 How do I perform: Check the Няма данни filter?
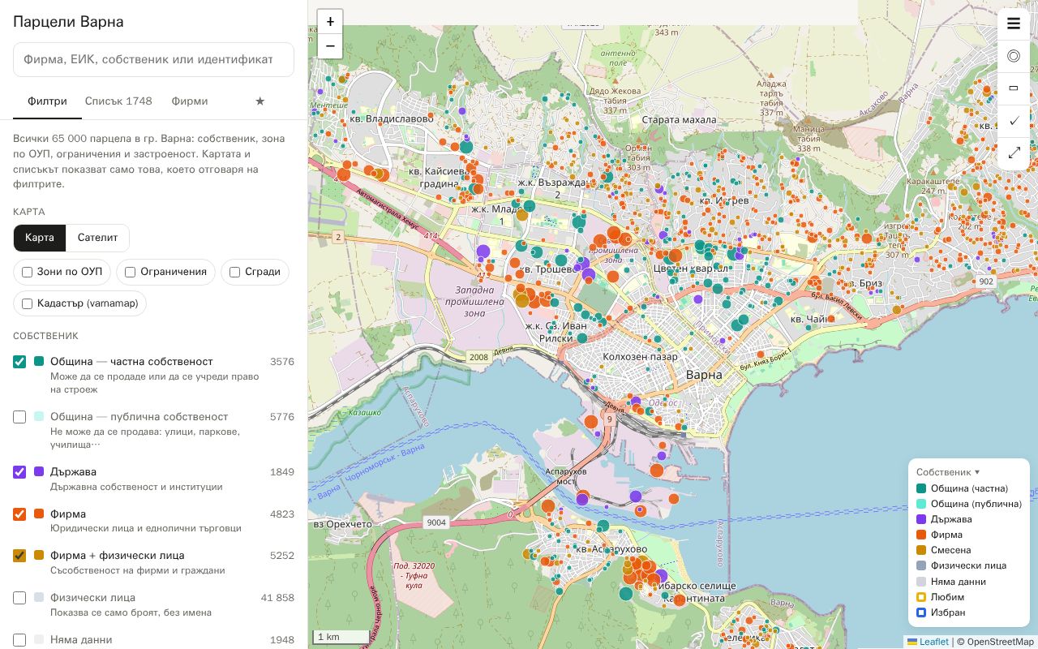click(19, 640)
